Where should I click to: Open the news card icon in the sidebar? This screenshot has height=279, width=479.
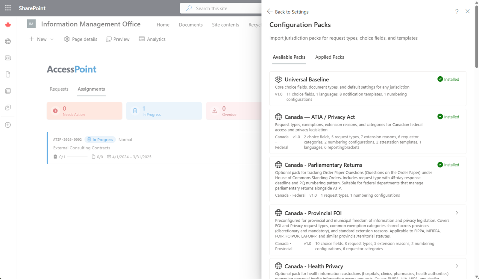(x=8, y=58)
